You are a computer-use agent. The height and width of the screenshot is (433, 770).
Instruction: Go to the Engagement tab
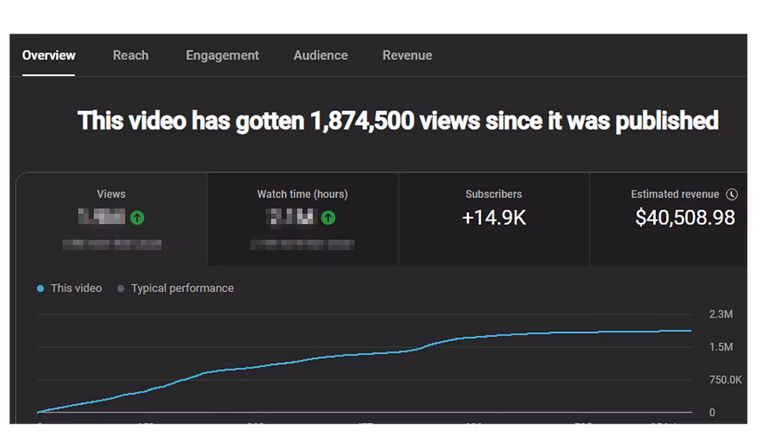click(222, 56)
